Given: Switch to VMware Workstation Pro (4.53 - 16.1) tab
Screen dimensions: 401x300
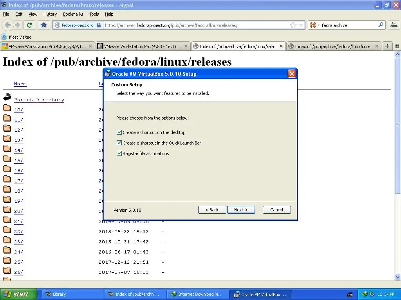Looking at the screenshot, I should [143, 46].
